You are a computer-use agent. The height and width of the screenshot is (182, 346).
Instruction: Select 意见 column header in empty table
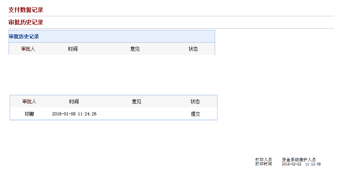click(135, 49)
